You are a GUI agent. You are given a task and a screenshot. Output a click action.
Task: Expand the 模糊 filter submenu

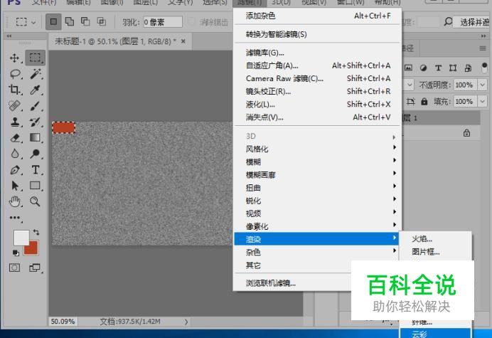point(316,162)
